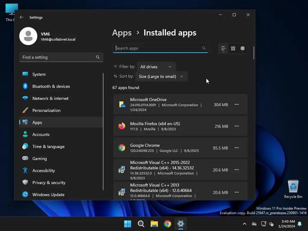This screenshot has width=308, height=231.
Task: Click the Microsoft OneDrive app icon
Action: (x=122, y=104)
